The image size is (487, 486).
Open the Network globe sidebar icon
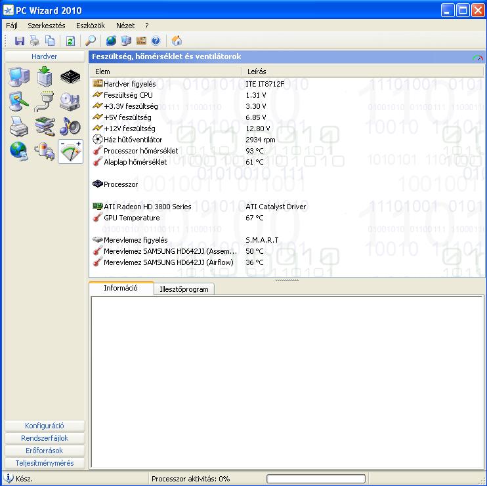point(19,152)
